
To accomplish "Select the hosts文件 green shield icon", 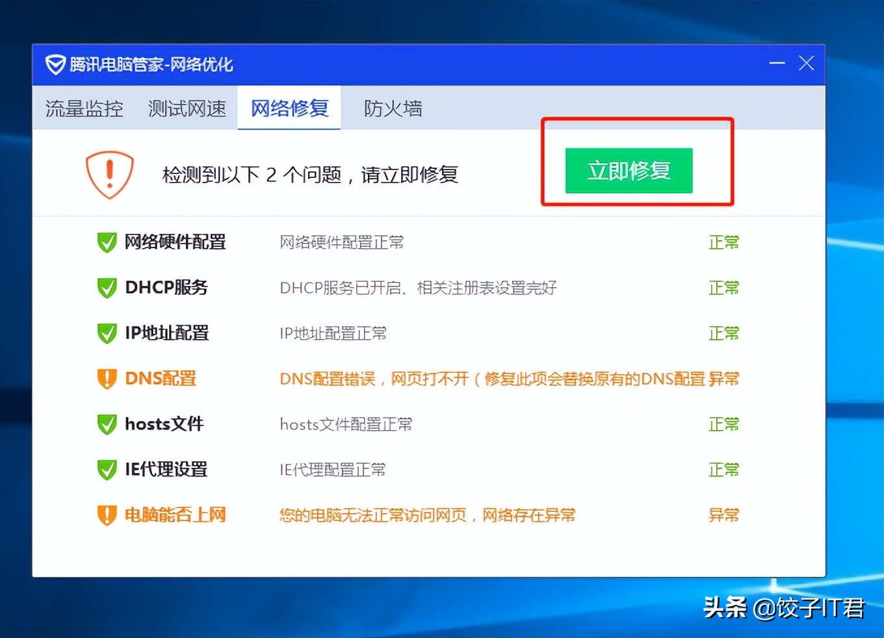I will tap(107, 424).
